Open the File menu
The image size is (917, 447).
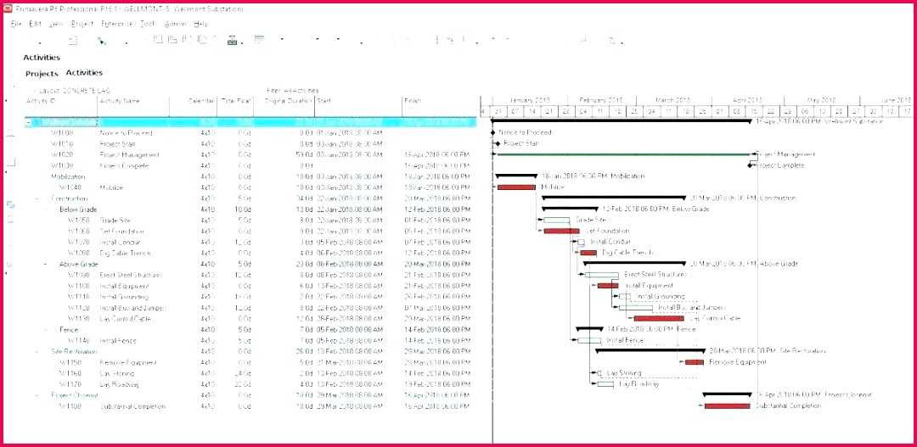[16, 24]
